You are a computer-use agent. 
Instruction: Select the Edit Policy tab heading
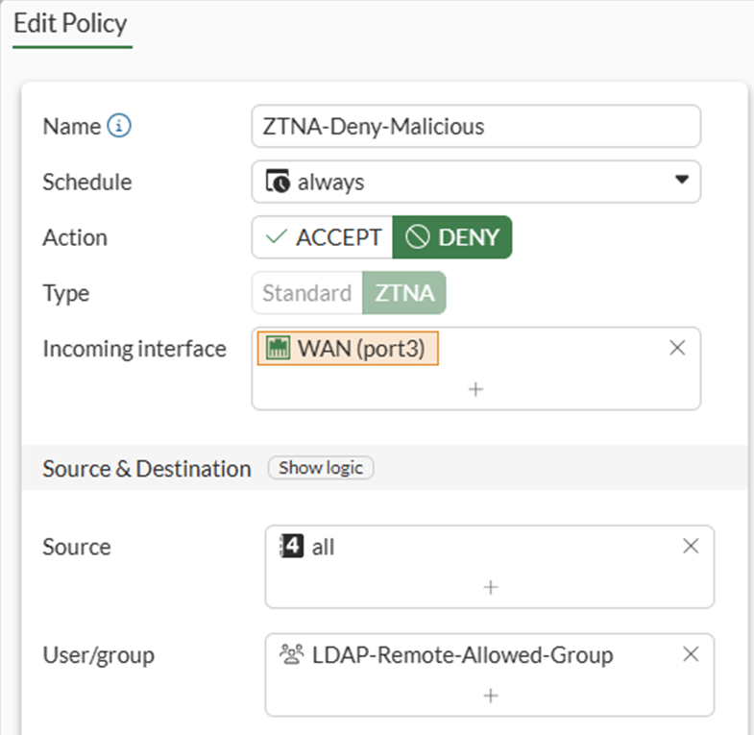(70, 23)
